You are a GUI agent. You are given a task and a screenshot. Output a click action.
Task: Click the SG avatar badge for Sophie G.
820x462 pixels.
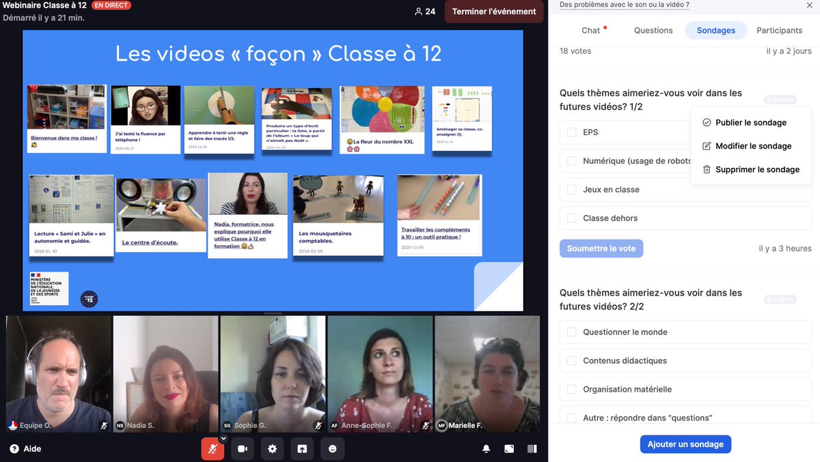[228, 425]
